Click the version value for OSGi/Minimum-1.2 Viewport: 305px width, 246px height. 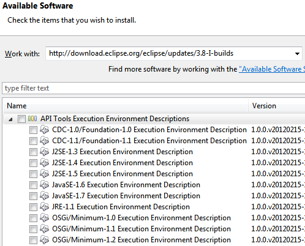(x=278, y=240)
